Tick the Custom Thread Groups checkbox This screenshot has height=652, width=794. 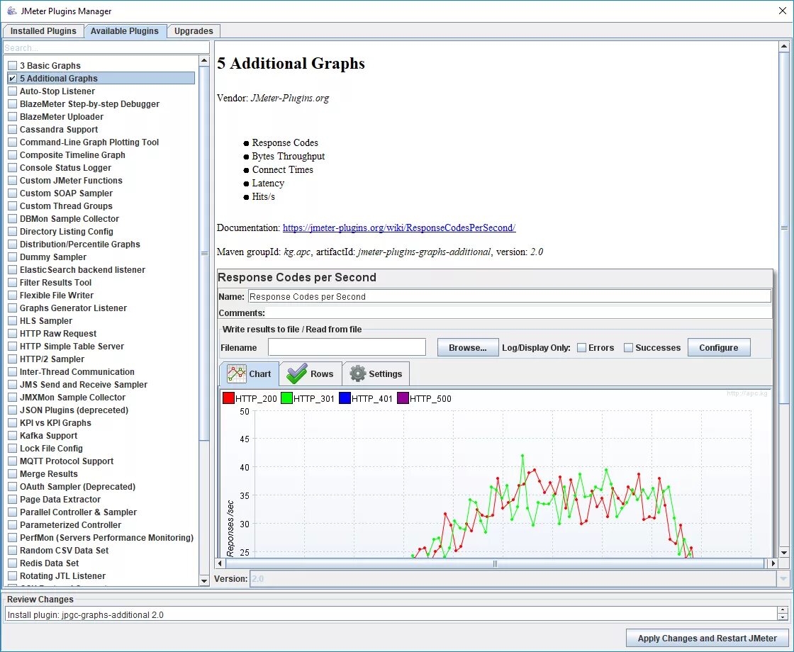(13, 206)
